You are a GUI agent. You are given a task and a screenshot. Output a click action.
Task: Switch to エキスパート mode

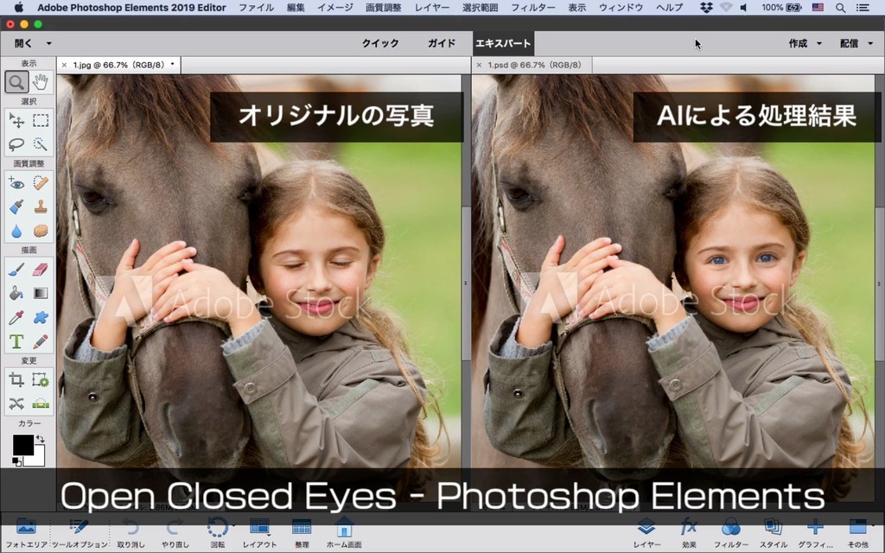pyautogui.click(x=503, y=43)
